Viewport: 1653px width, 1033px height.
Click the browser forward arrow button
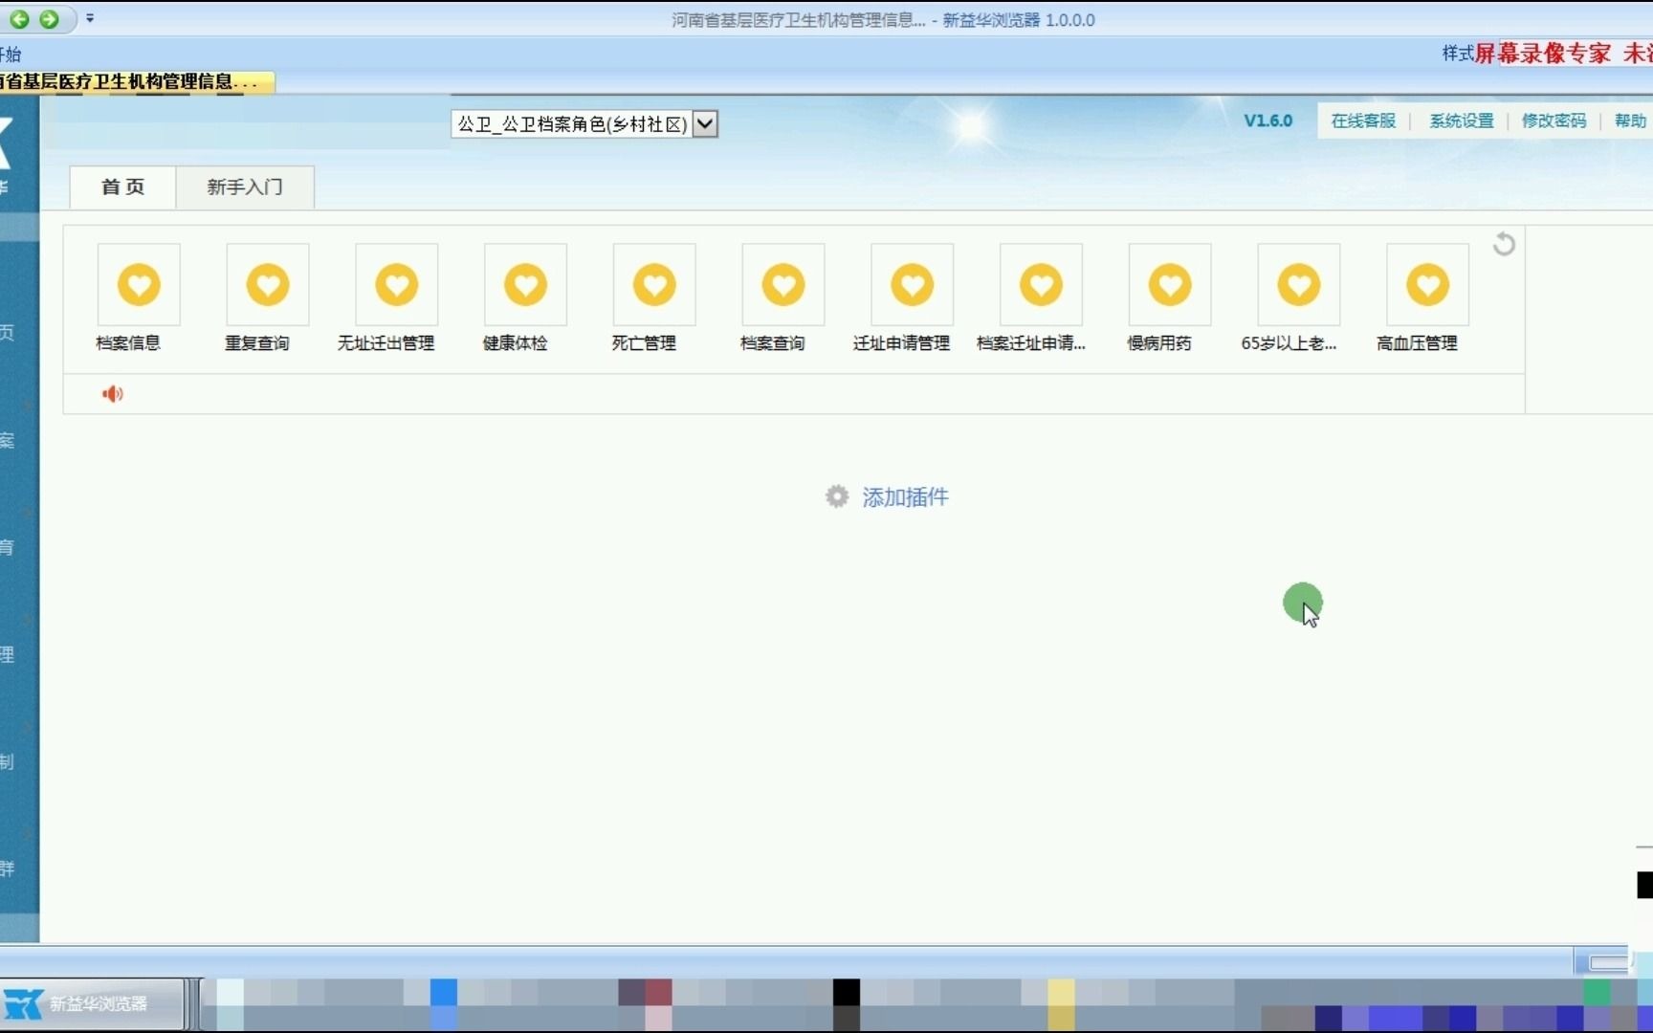coord(49,19)
